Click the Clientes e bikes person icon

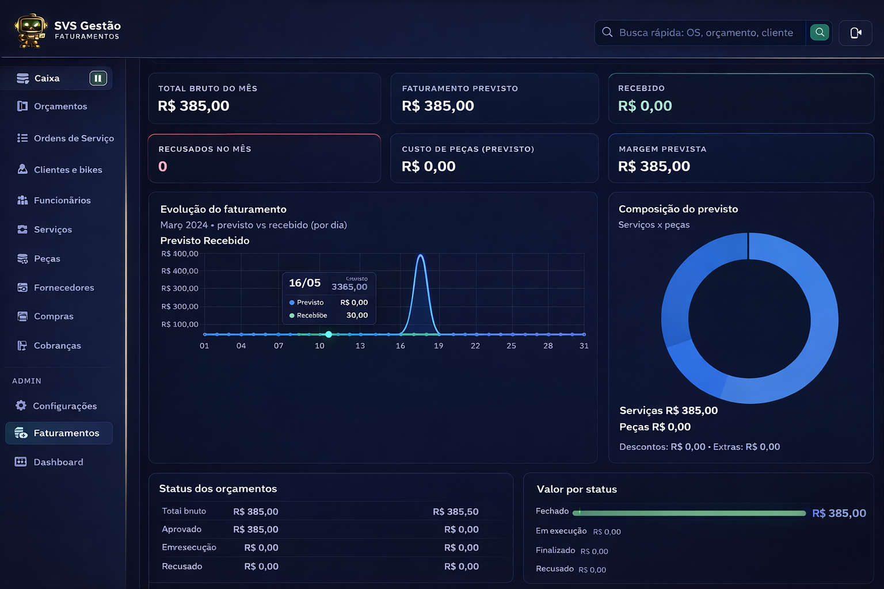pos(22,169)
